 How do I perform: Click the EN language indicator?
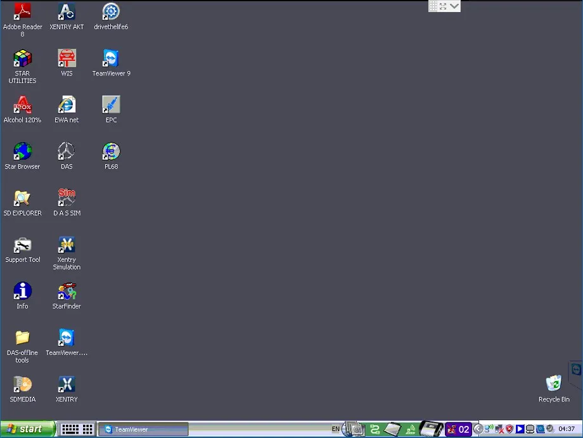(x=335, y=429)
